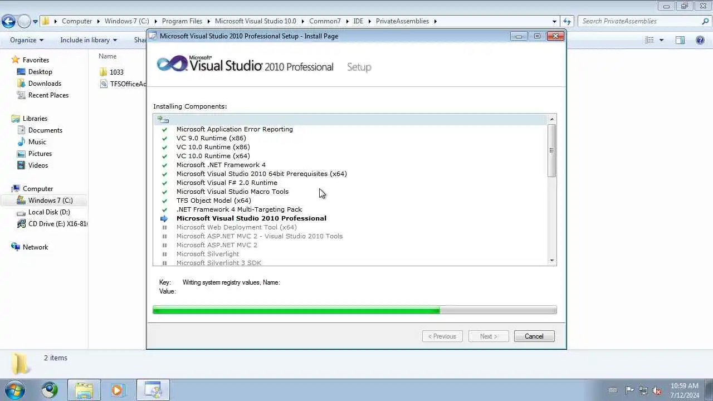Click the refresh button beside the address bar
Viewport: 713px width, 401px height.
(567, 21)
